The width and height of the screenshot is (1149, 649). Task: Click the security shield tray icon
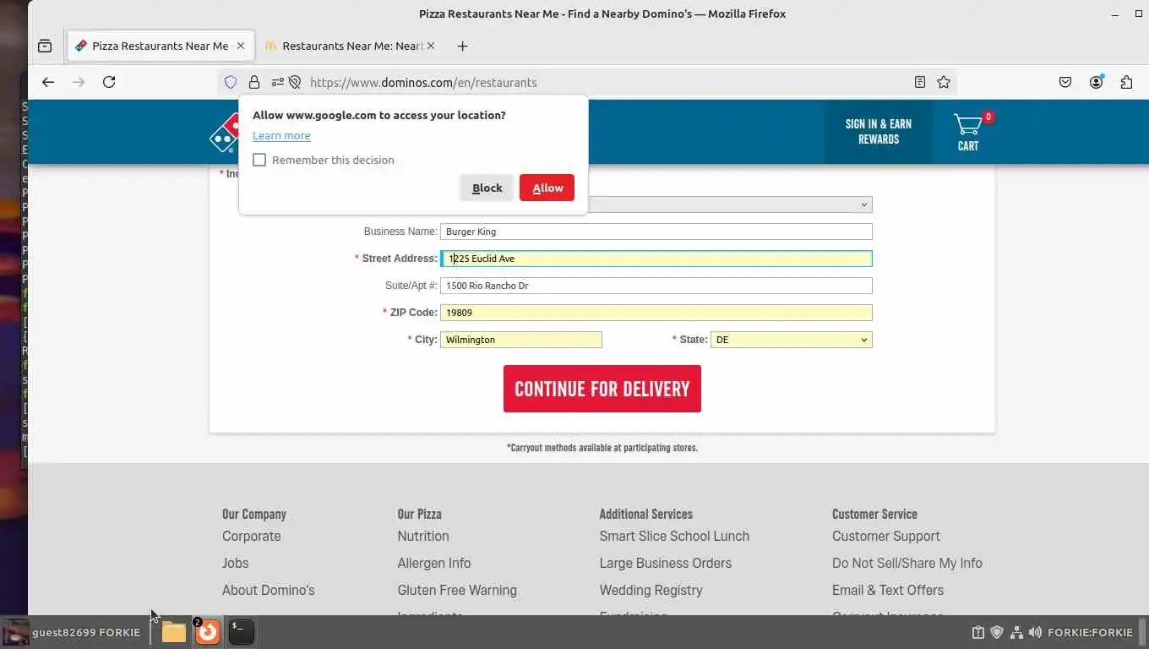[x=997, y=632]
